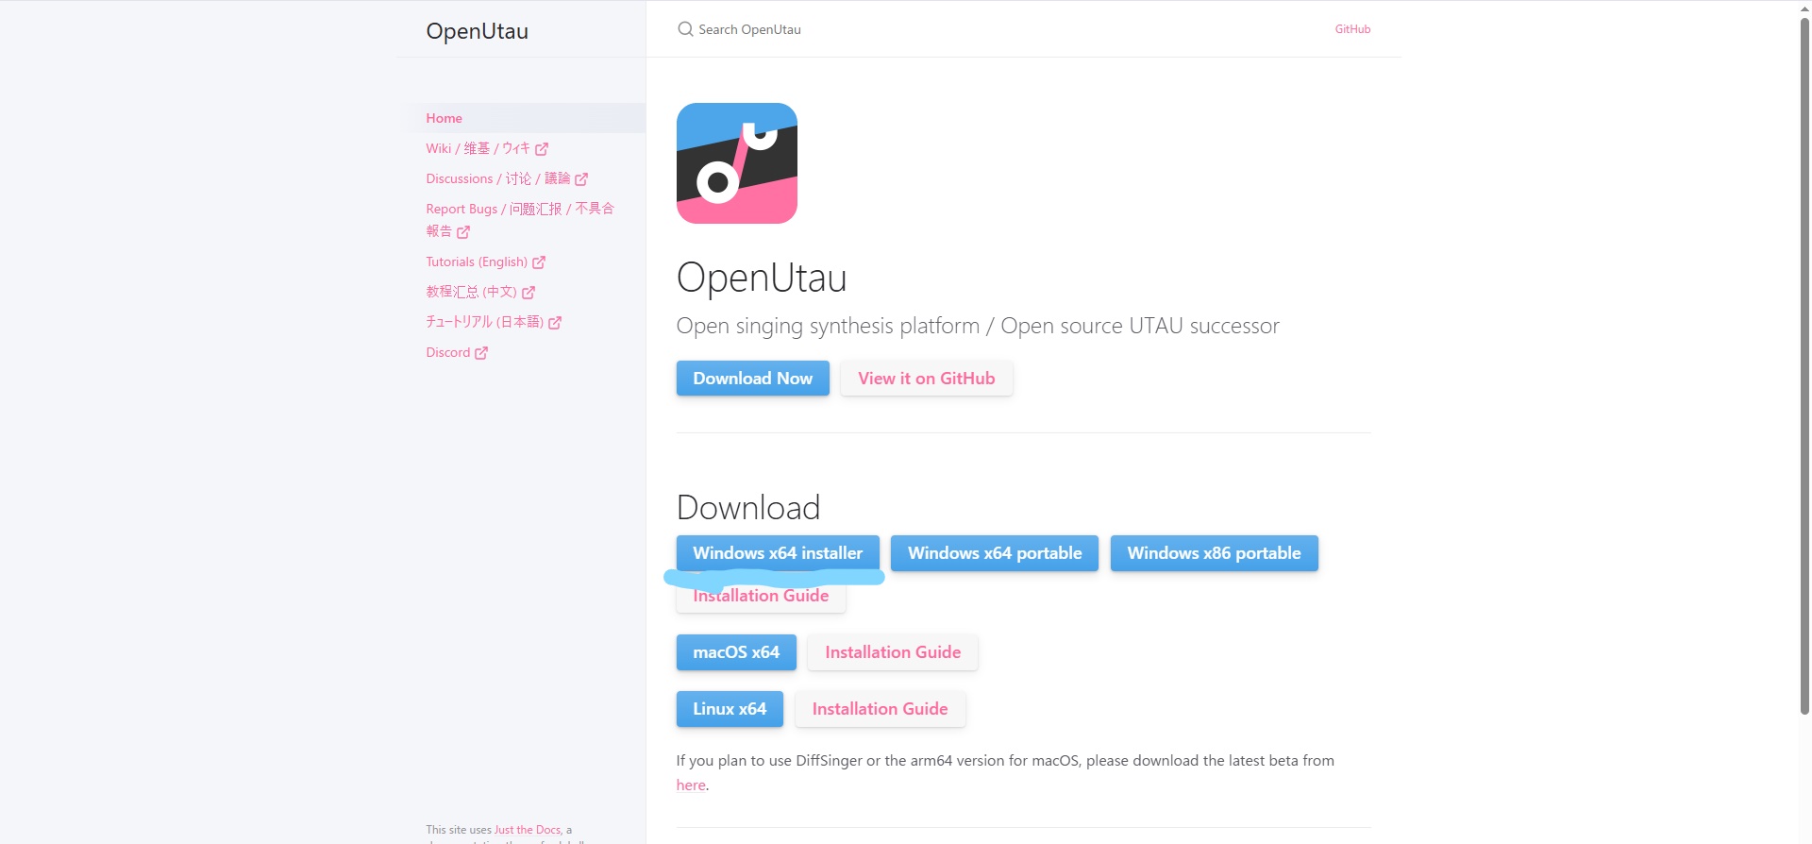Download the Windows x86 portable build
This screenshot has width=1812, height=844.
[1213, 553]
